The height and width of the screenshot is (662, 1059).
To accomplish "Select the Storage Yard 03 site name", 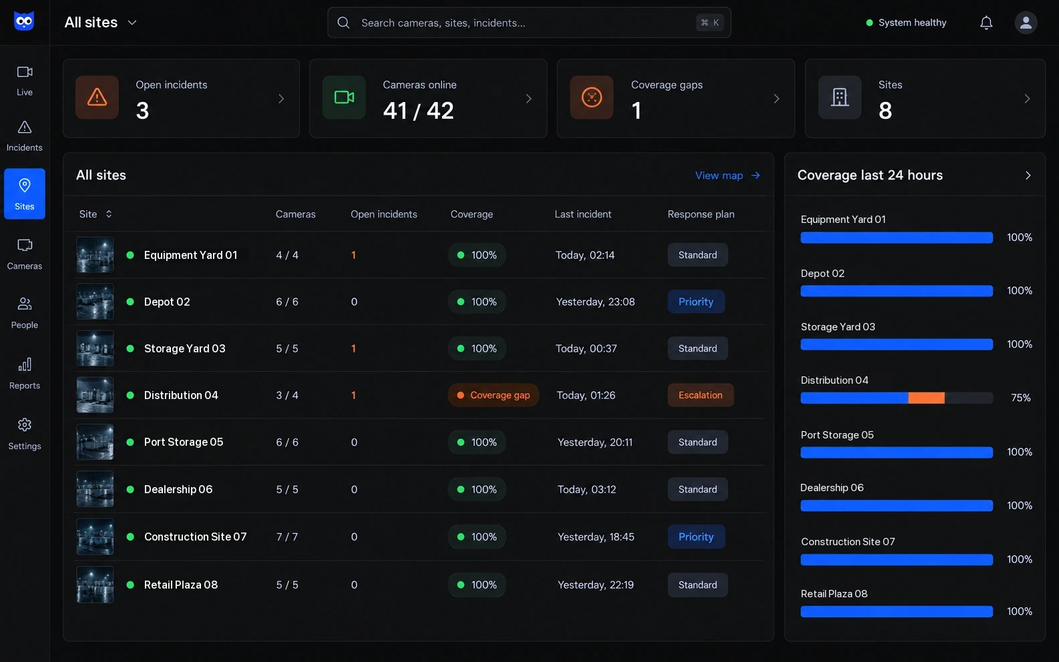I will pos(185,348).
